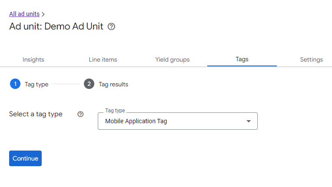Open the Settings tab

coord(312,59)
